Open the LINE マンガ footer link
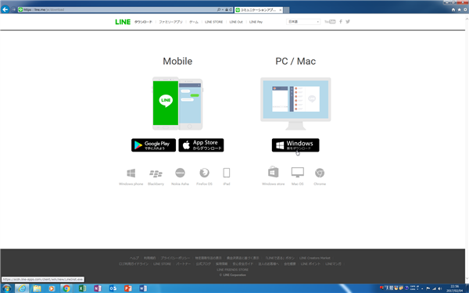The width and height of the screenshot is (469, 293). tap(333, 264)
